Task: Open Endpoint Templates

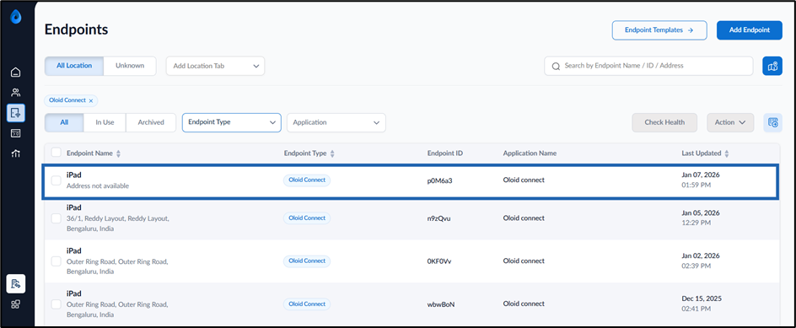Action: click(659, 30)
